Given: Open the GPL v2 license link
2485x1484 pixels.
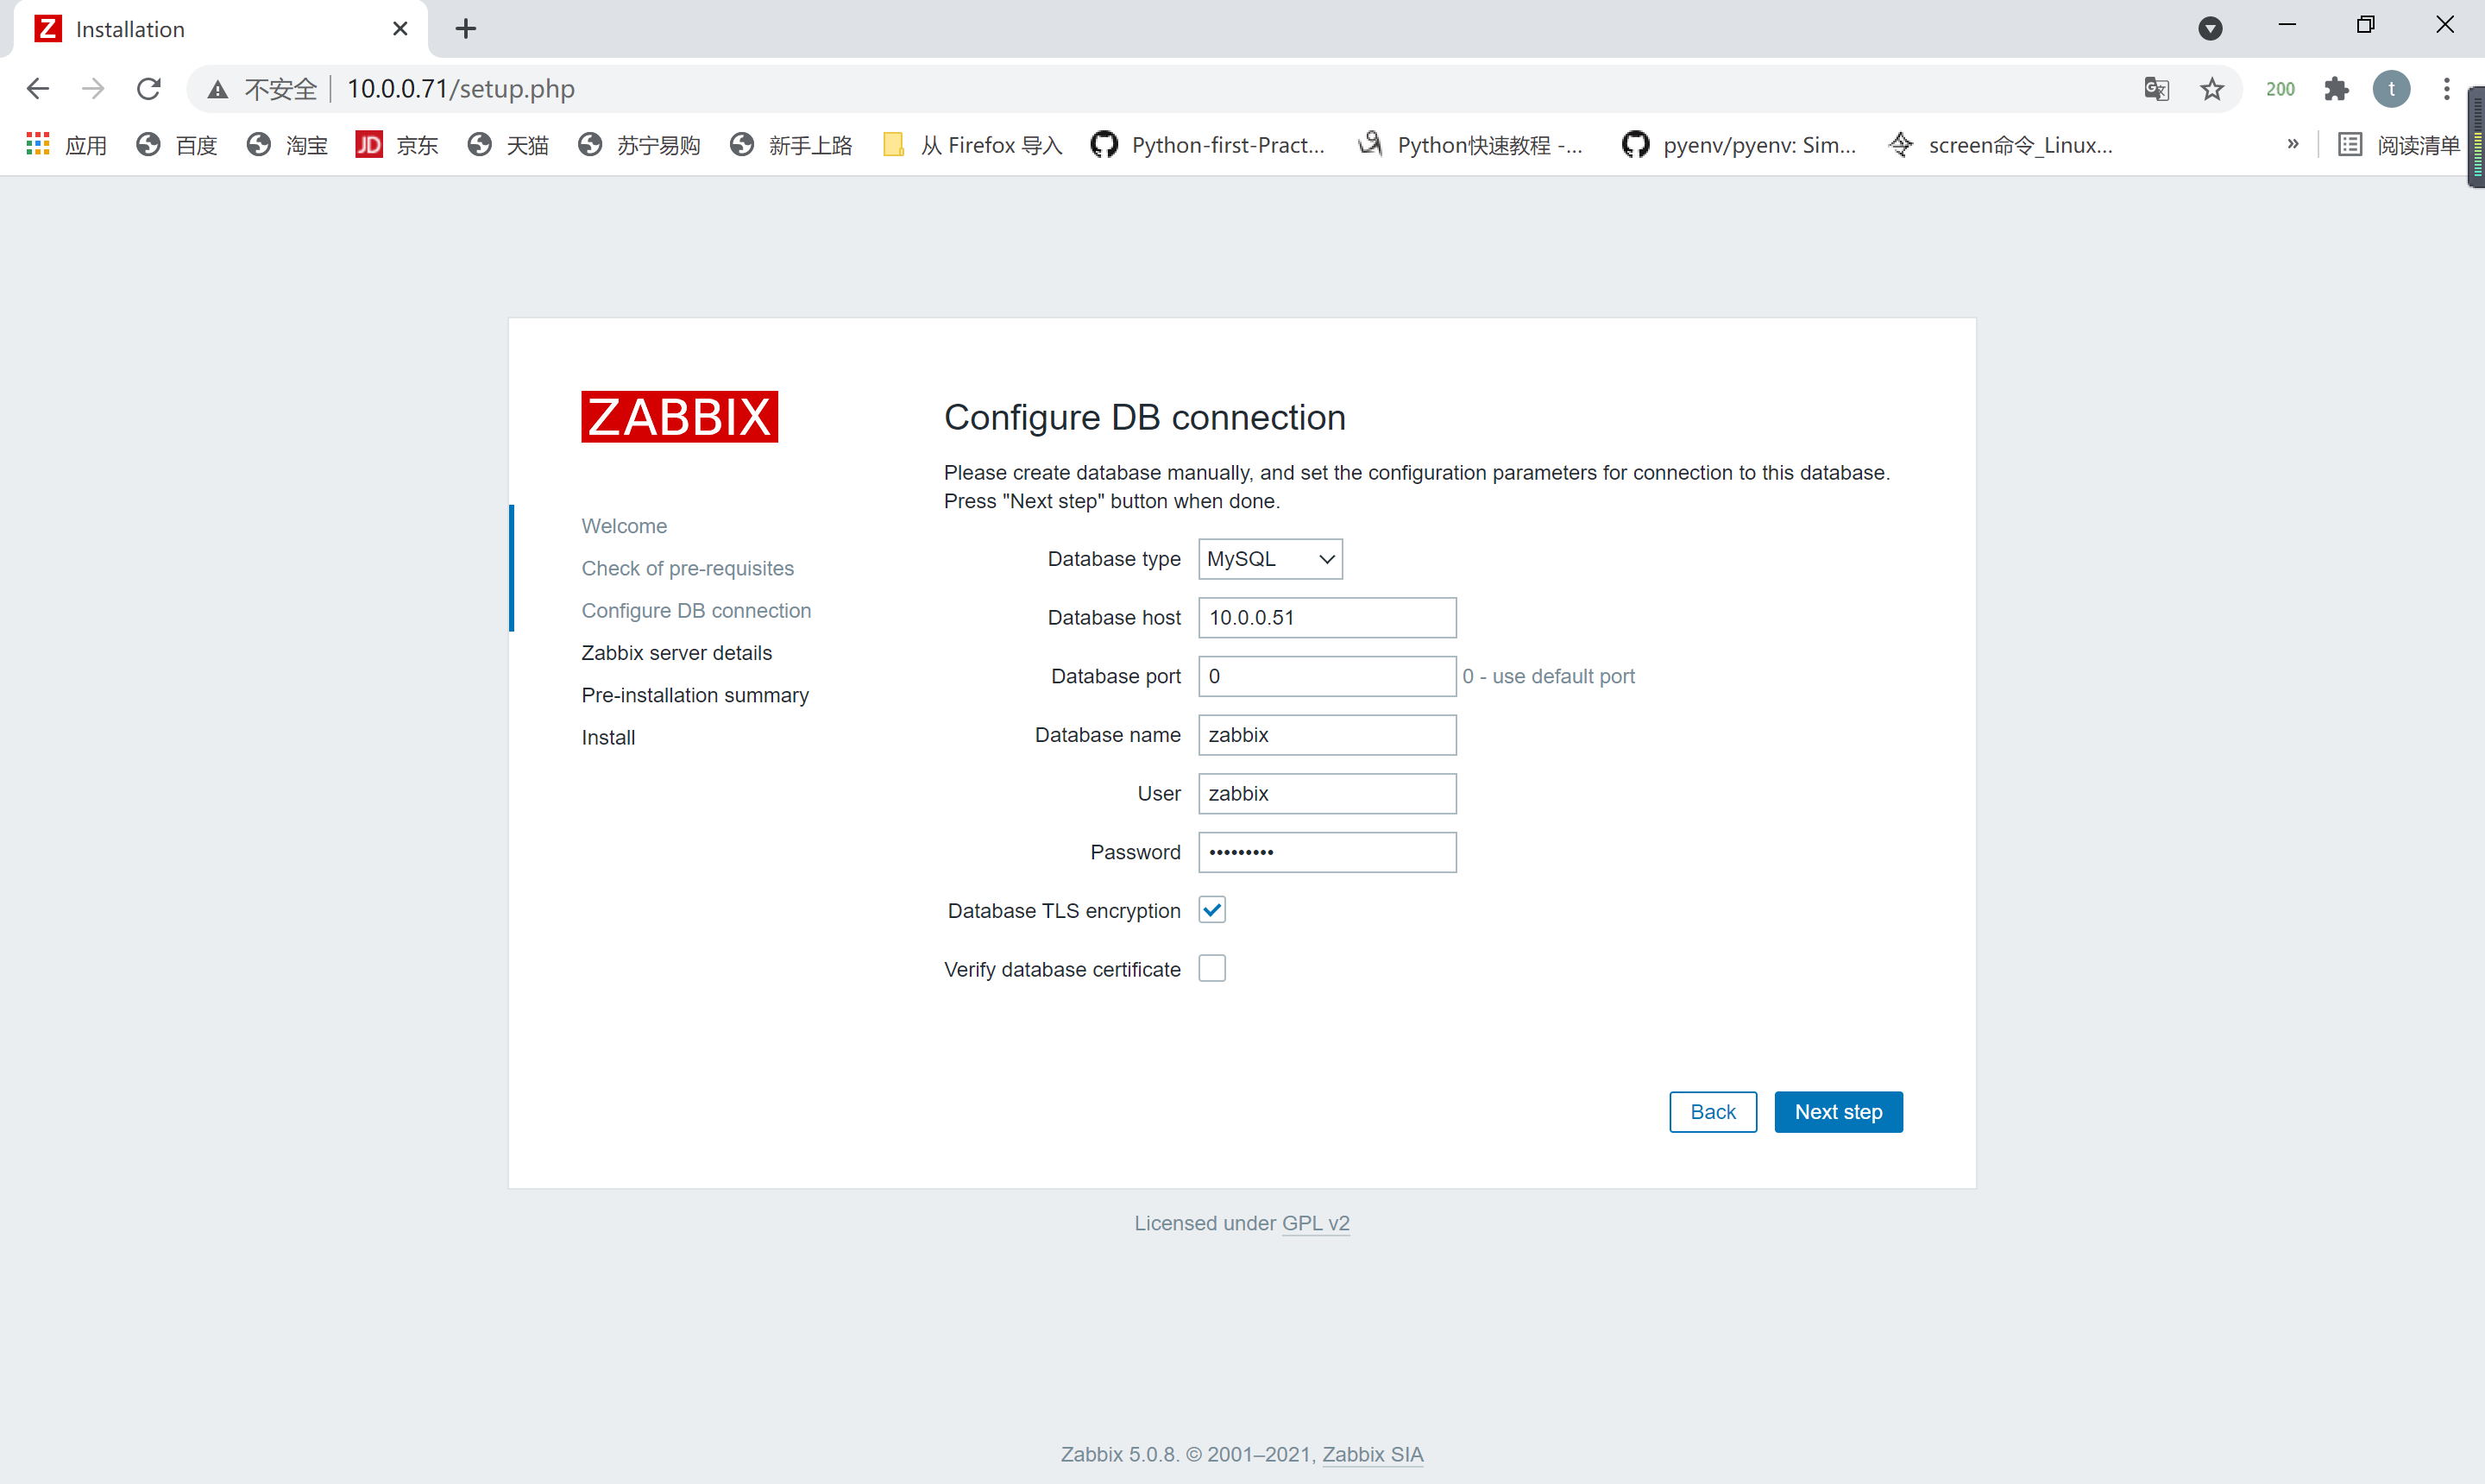Looking at the screenshot, I should pos(1315,1223).
